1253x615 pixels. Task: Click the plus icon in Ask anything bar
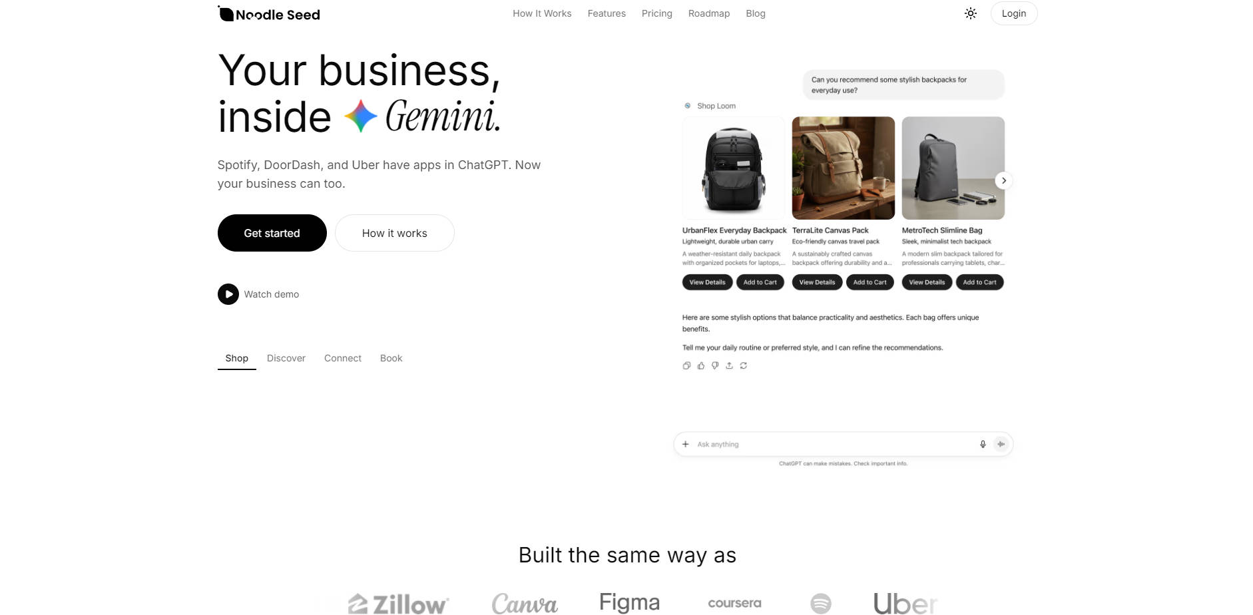point(685,444)
